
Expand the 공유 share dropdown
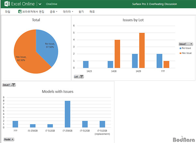click(54, 12)
